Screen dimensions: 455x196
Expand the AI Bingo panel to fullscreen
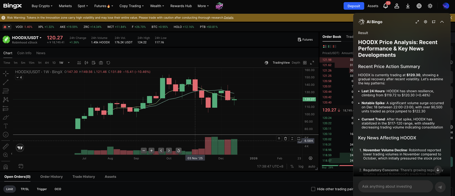coord(417,22)
